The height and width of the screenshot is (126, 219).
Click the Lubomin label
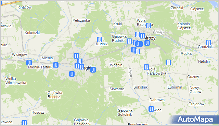(x=175, y=88)
